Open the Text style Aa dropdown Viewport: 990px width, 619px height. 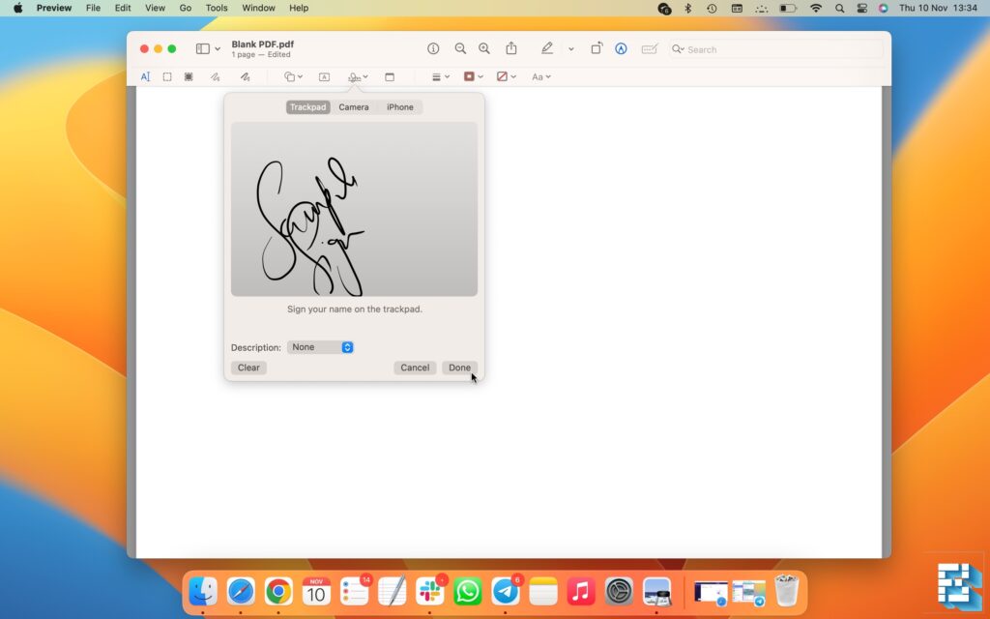[540, 77]
